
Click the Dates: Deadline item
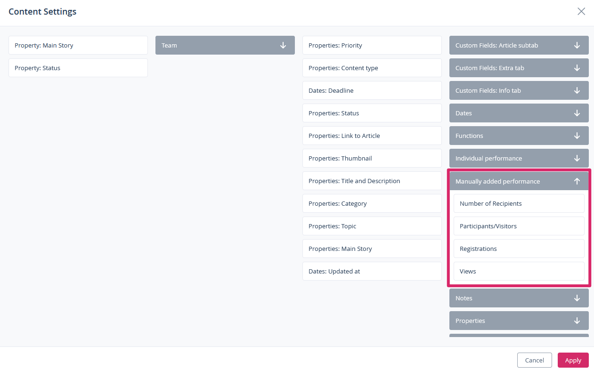(x=372, y=90)
